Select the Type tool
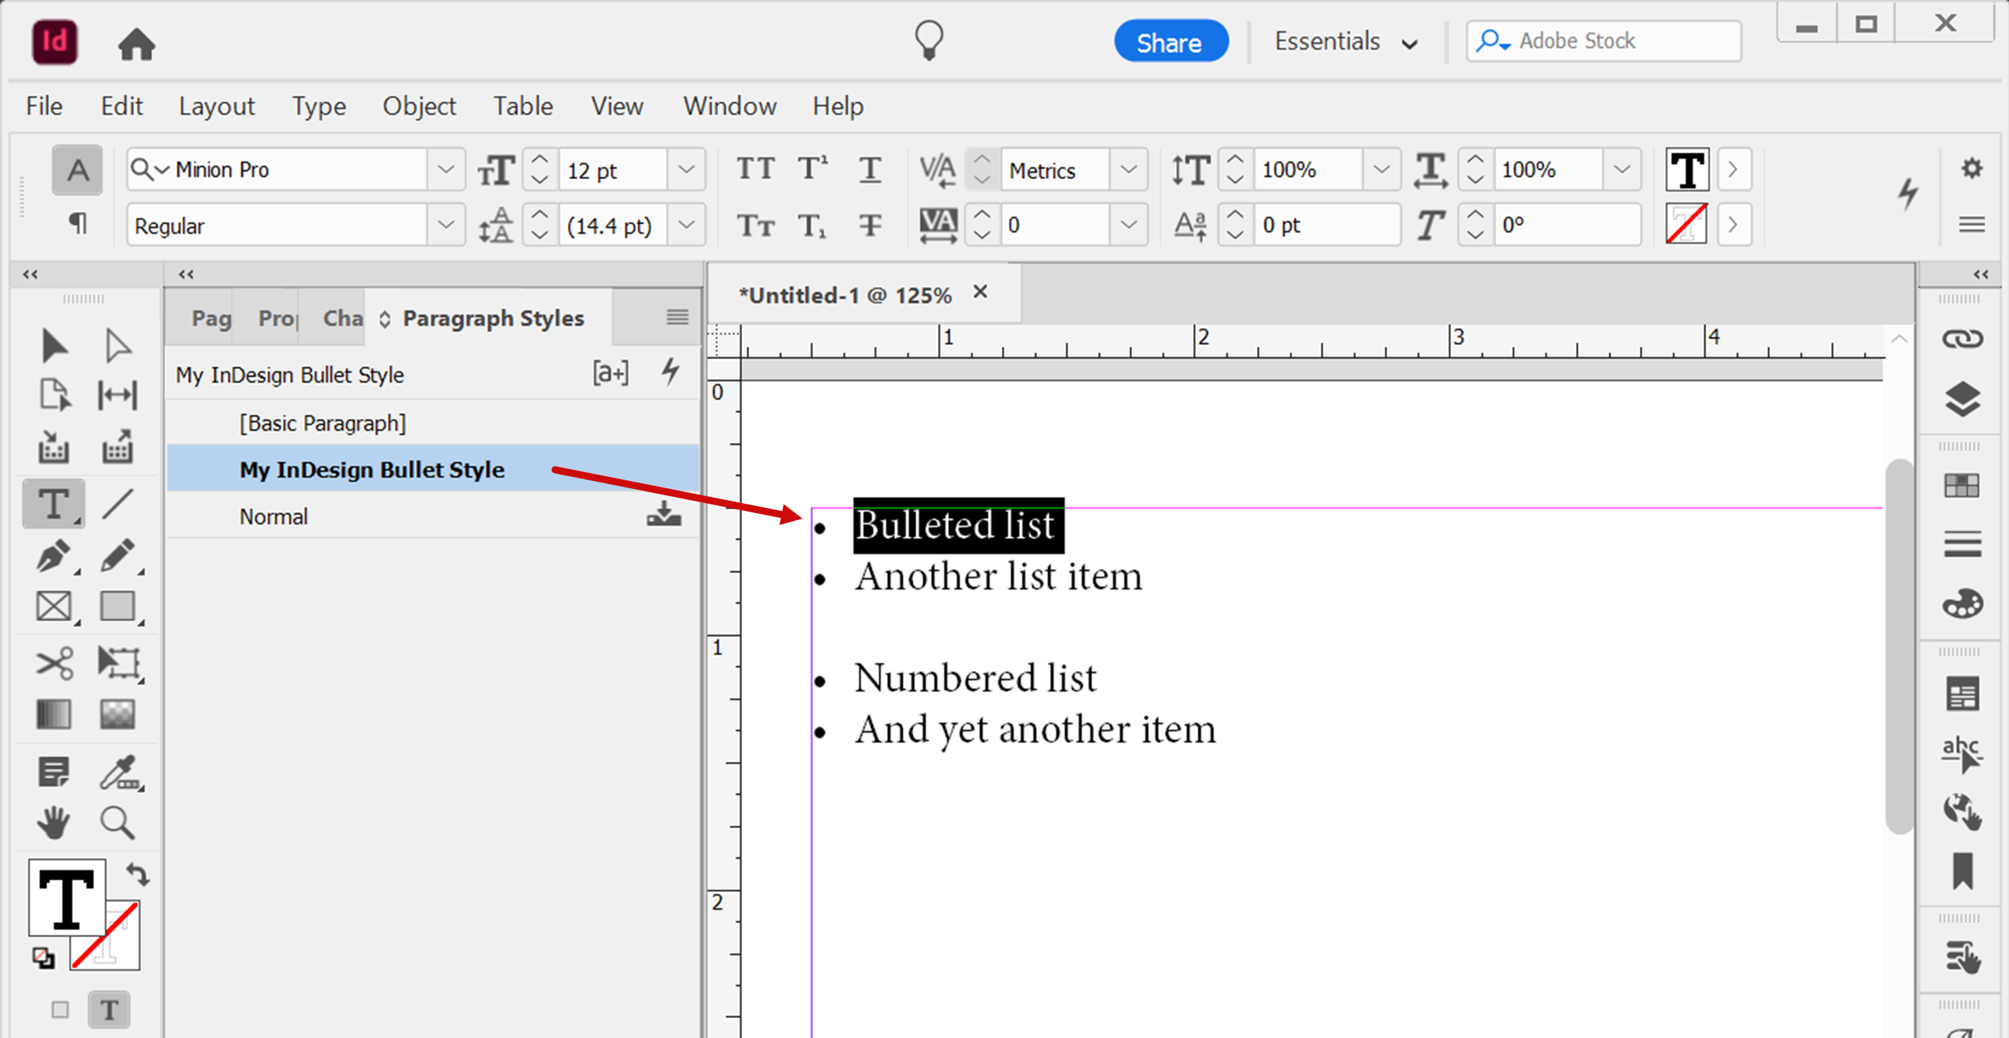The width and height of the screenshot is (2009, 1038). tap(53, 504)
